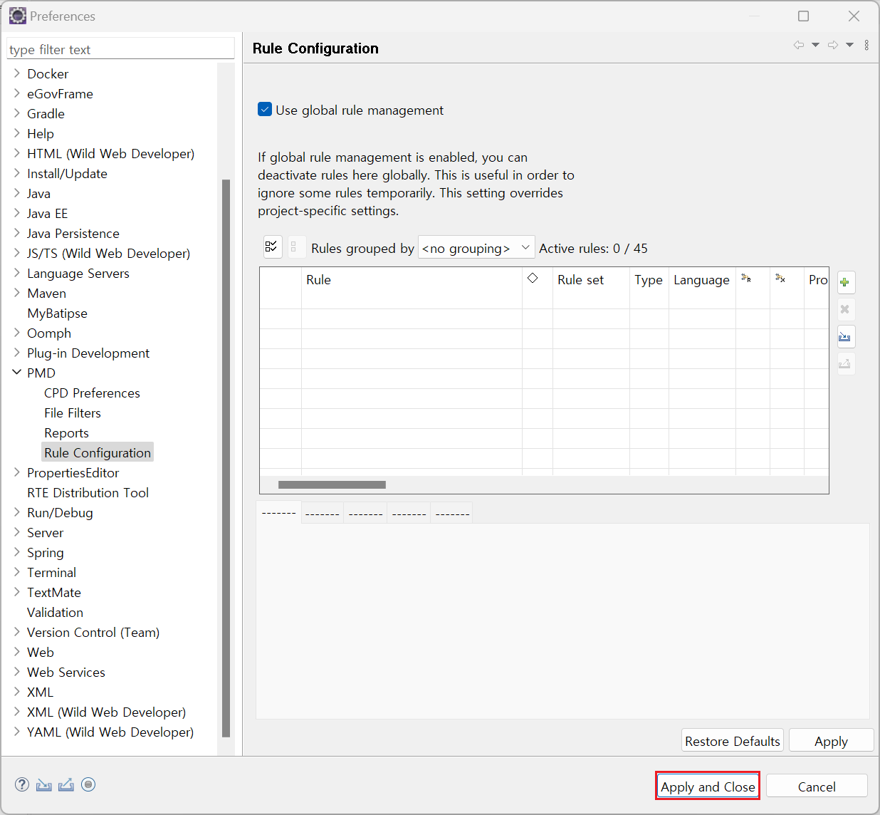Click the import rule set icon beside table
The image size is (880, 815).
tap(845, 337)
